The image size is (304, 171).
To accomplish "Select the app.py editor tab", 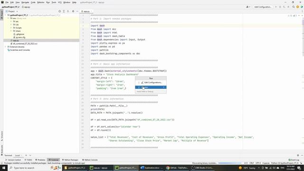I will (86, 11).
